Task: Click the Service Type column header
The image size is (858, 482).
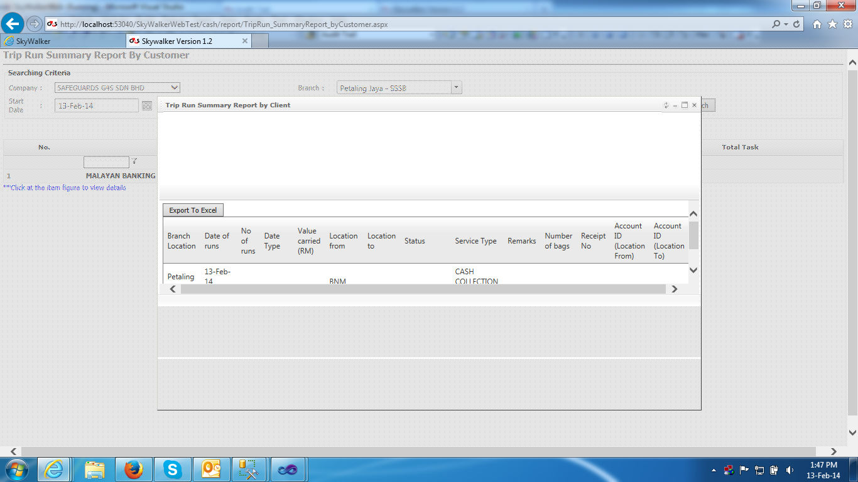Action: click(475, 241)
